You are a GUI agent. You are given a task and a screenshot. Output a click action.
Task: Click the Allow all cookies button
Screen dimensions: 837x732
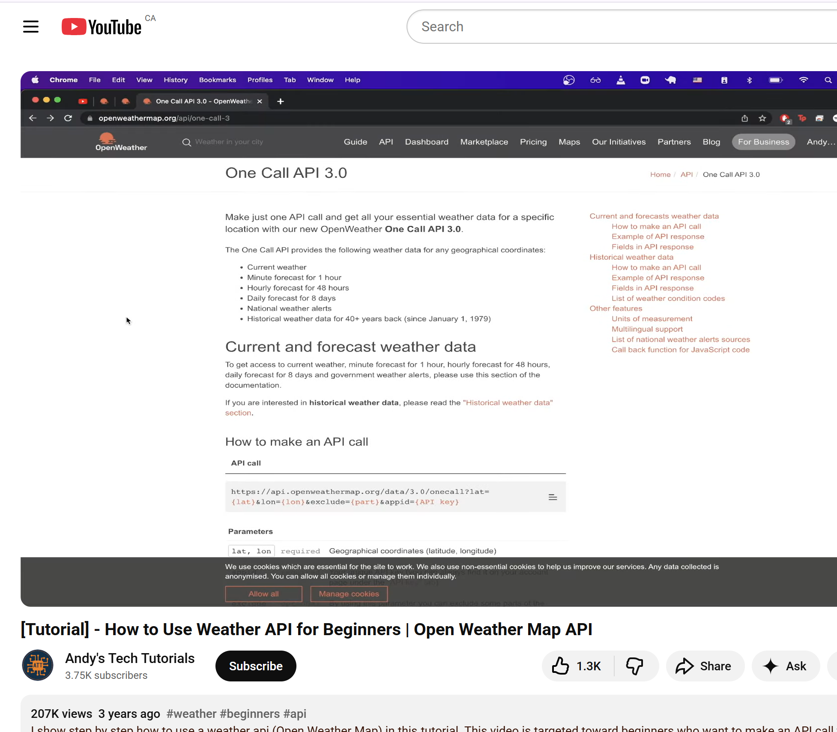point(263,594)
